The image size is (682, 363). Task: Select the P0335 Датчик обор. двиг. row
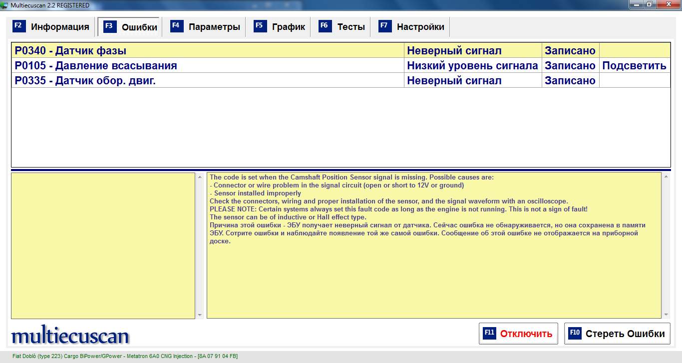click(200, 80)
